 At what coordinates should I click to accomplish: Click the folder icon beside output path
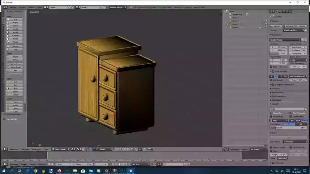[x=306, y=109]
